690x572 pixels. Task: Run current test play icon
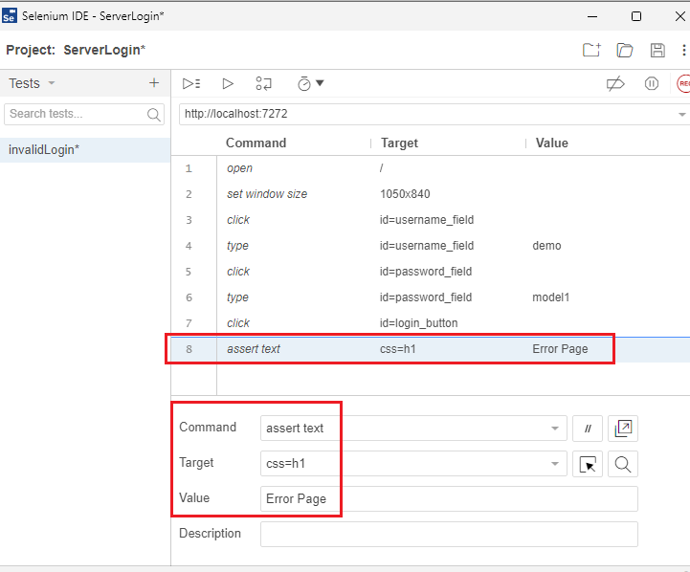(228, 83)
